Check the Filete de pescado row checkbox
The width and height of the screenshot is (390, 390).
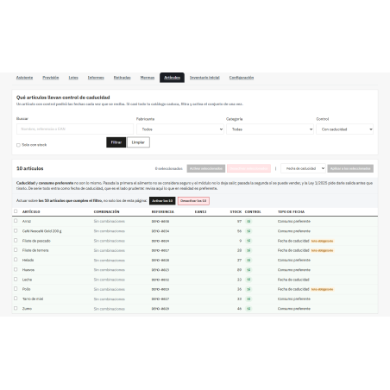click(x=16, y=241)
